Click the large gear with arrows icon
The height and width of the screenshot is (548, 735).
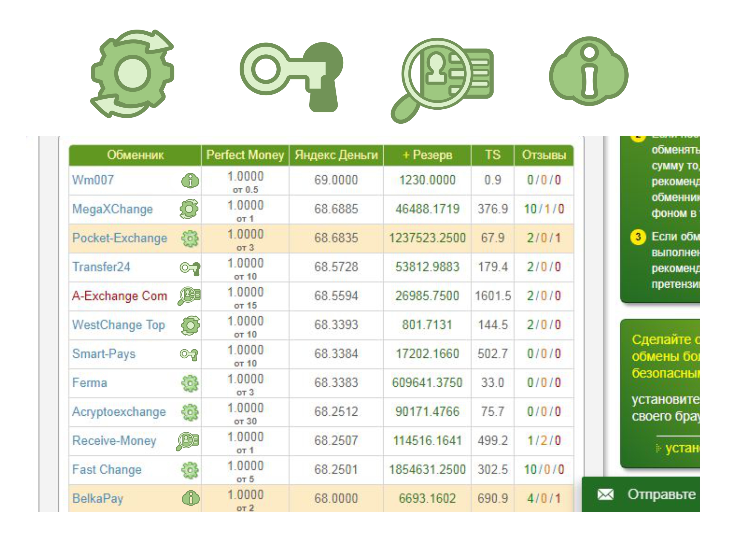point(132,74)
